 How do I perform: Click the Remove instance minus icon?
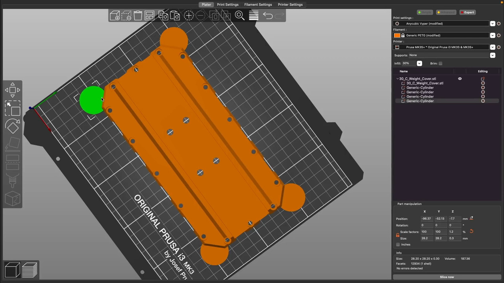tap(200, 16)
